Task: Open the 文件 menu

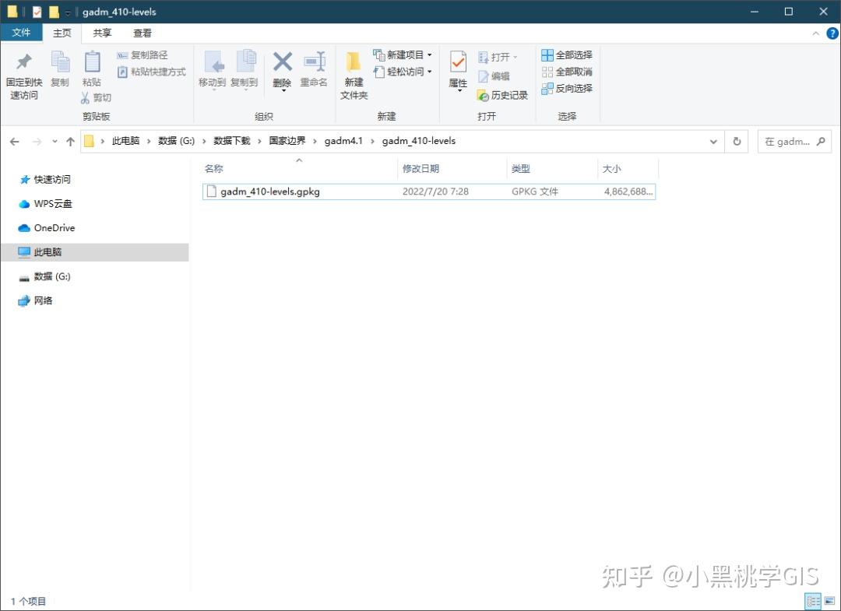Action: pyautogui.click(x=22, y=33)
